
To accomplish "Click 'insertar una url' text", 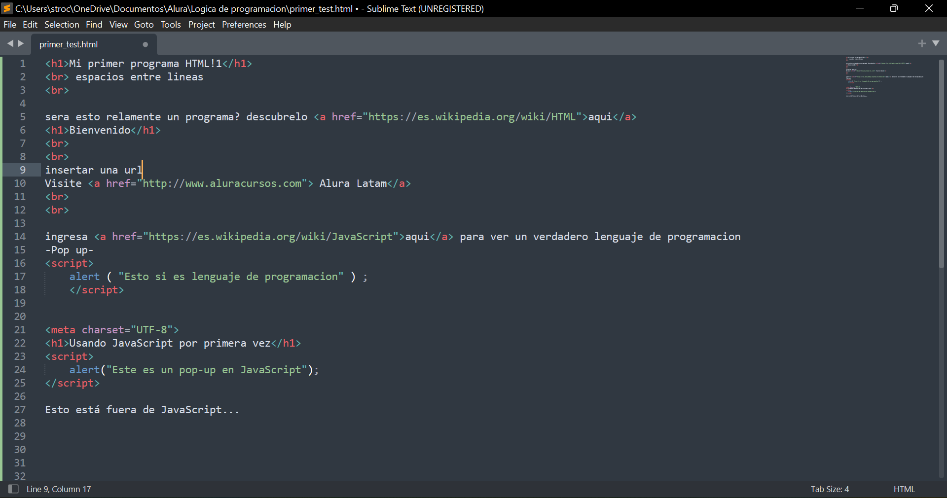I will [94, 170].
